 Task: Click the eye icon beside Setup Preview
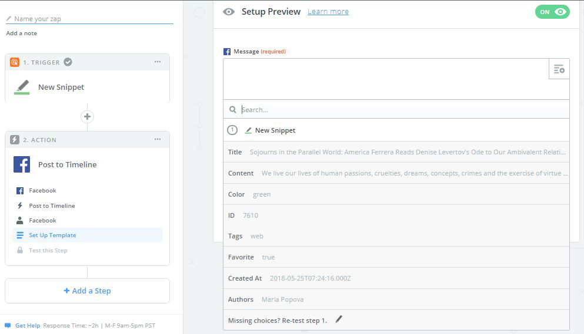coord(229,12)
